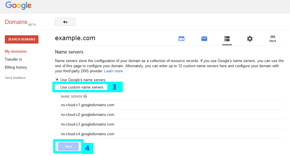Image resolution: width=290 pixels, height=156 pixels.
Task: Select Use custom name servers radio button
Action: 57,87
